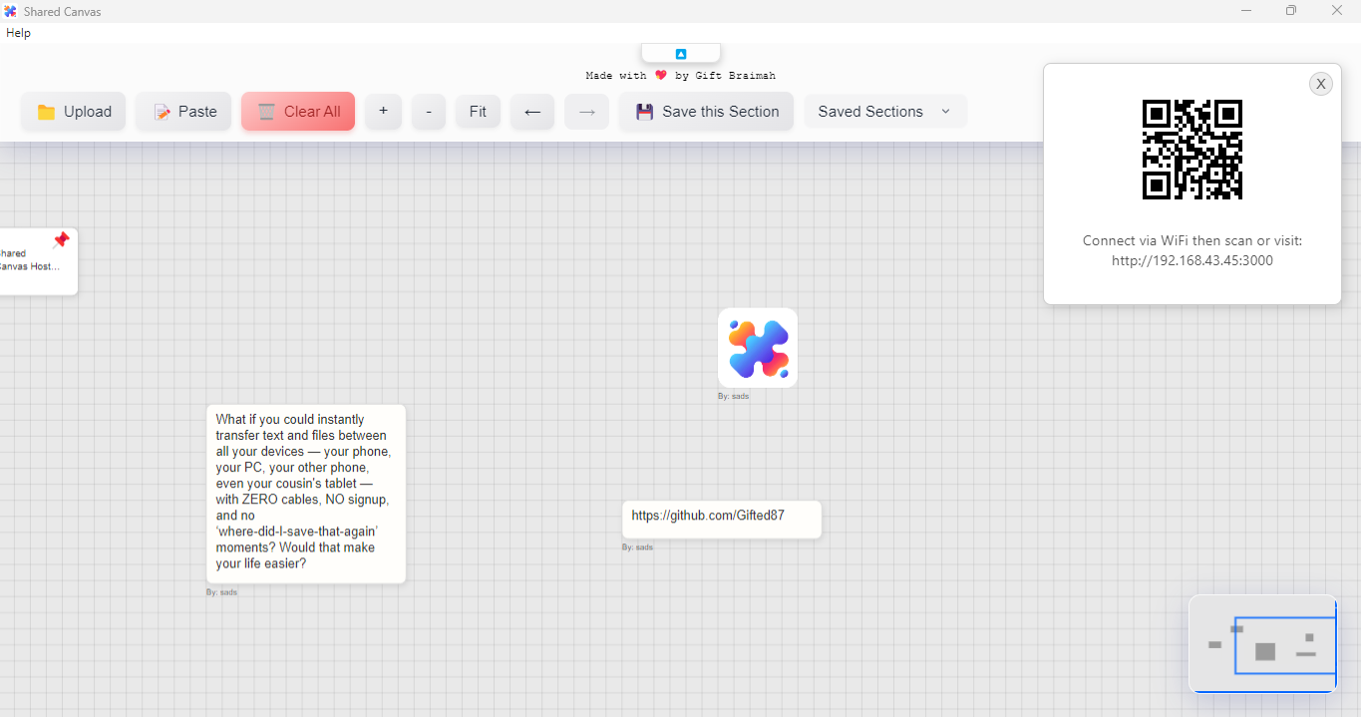Screen dimensions: 1361x717
Task: Click the Upload button
Action: [x=74, y=112]
